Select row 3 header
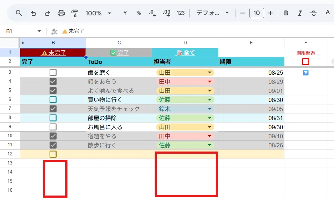Screen dimensions: 334x198 coord(10,72)
